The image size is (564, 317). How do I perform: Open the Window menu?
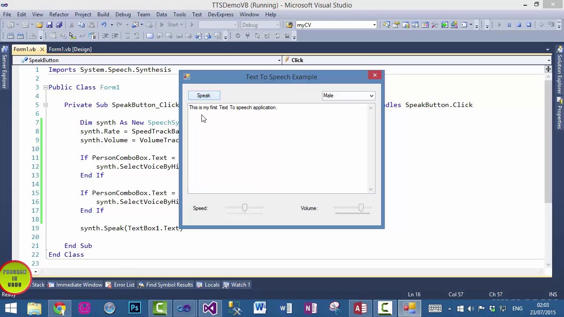(249, 15)
